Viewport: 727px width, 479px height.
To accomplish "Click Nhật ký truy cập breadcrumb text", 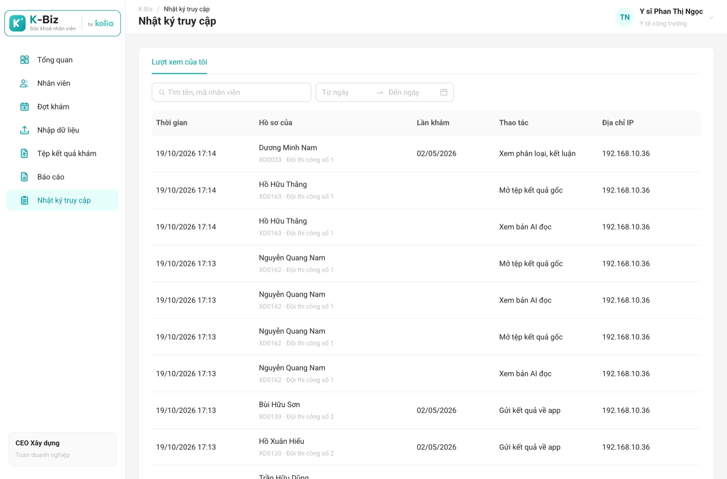I will 187,9.
